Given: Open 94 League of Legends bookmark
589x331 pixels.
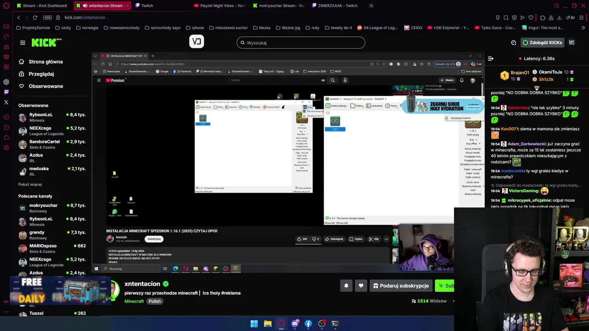Looking at the screenshot, I should pyautogui.click(x=377, y=28).
